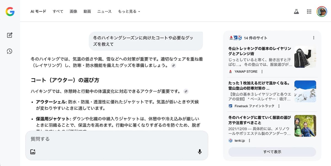The height and width of the screenshot is (166, 331).
Task: Open the Google apps grid
Action: pyautogui.click(x=309, y=12)
